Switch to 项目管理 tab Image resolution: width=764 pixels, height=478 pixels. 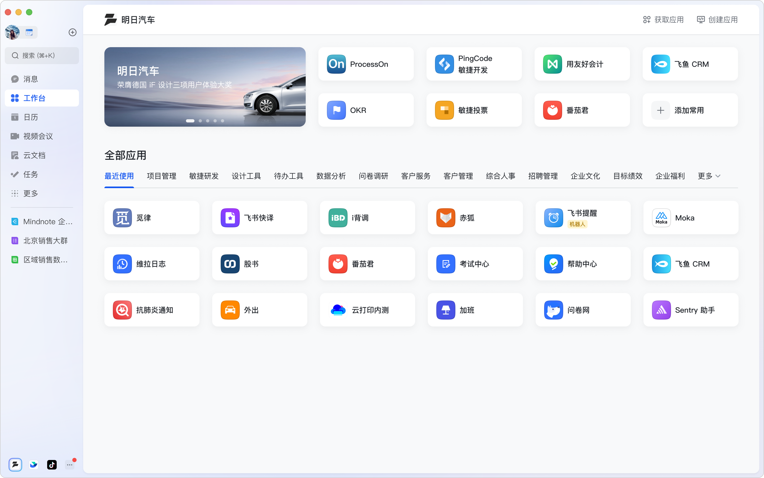coord(162,176)
